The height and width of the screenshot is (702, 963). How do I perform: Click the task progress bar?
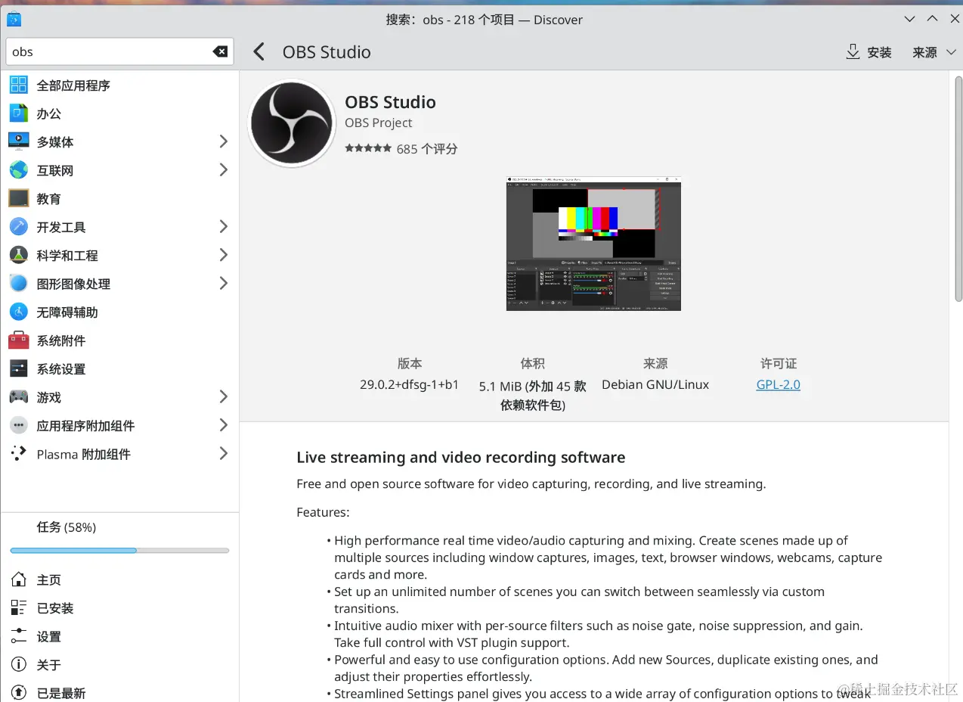point(119,550)
